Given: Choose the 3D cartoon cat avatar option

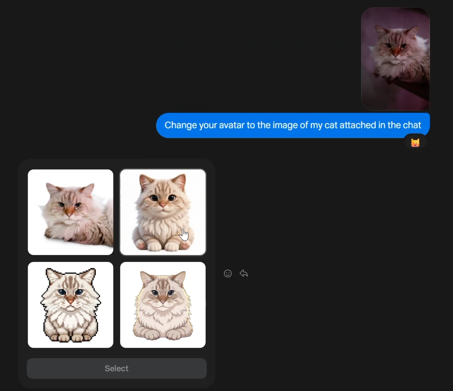Looking at the screenshot, I should pos(163,212).
